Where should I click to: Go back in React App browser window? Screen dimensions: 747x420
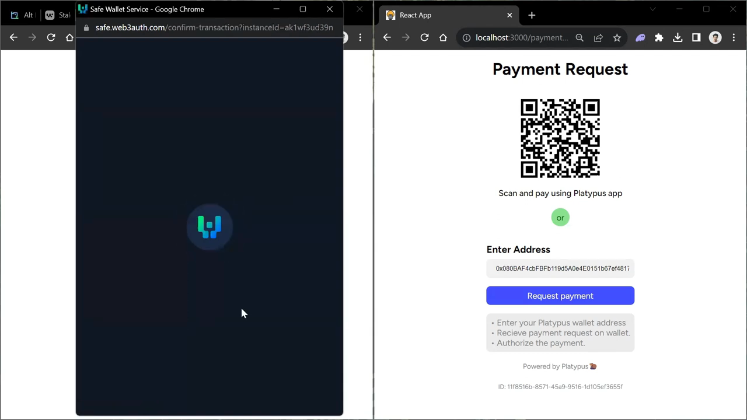[387, 37]
